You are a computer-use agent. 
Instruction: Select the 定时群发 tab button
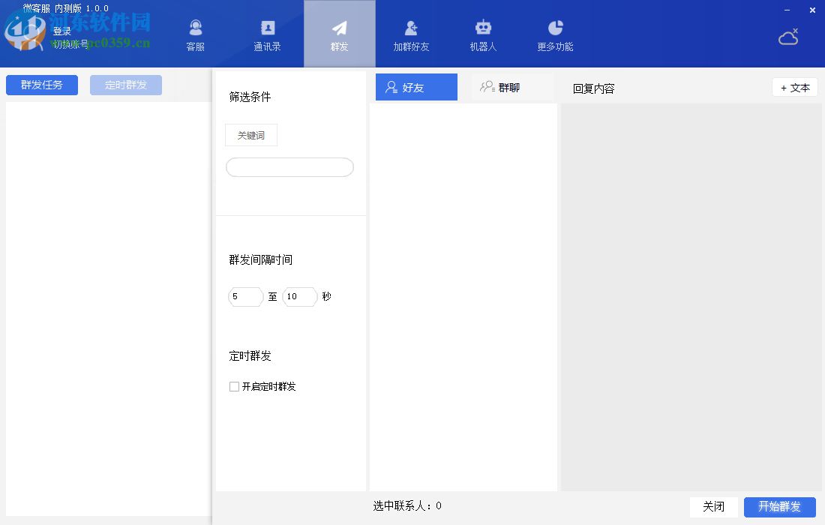click(126, 85)
